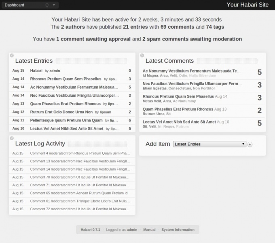Open the Habari entry by admin
The height and width of the screenshot is (243, 275).
[36, 70]
